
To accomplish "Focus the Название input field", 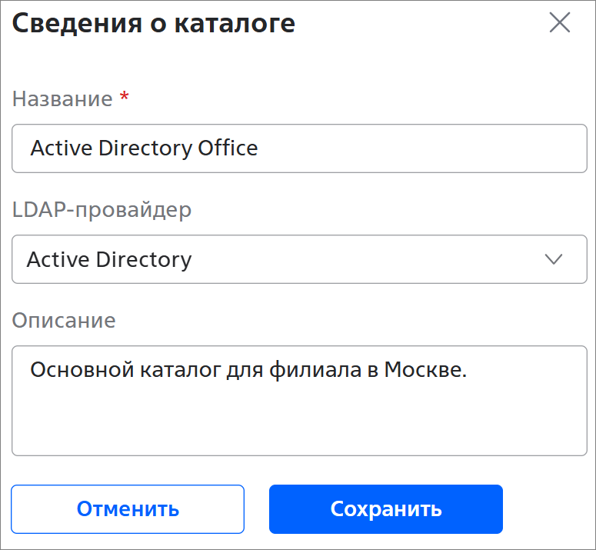I will (x=299, y=148).
